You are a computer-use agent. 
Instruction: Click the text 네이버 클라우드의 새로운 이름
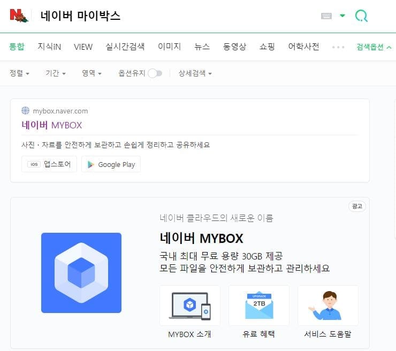point(216,218)
